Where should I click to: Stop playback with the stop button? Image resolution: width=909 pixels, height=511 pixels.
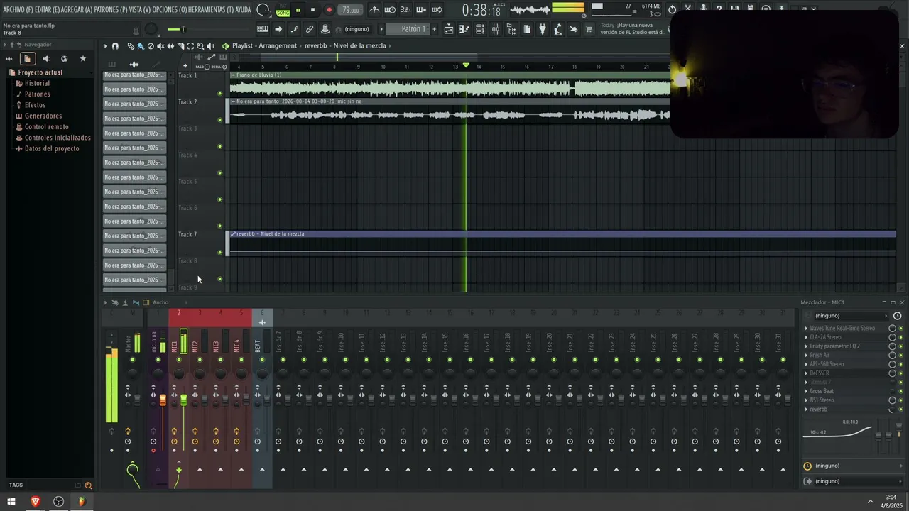click(312, 10)
